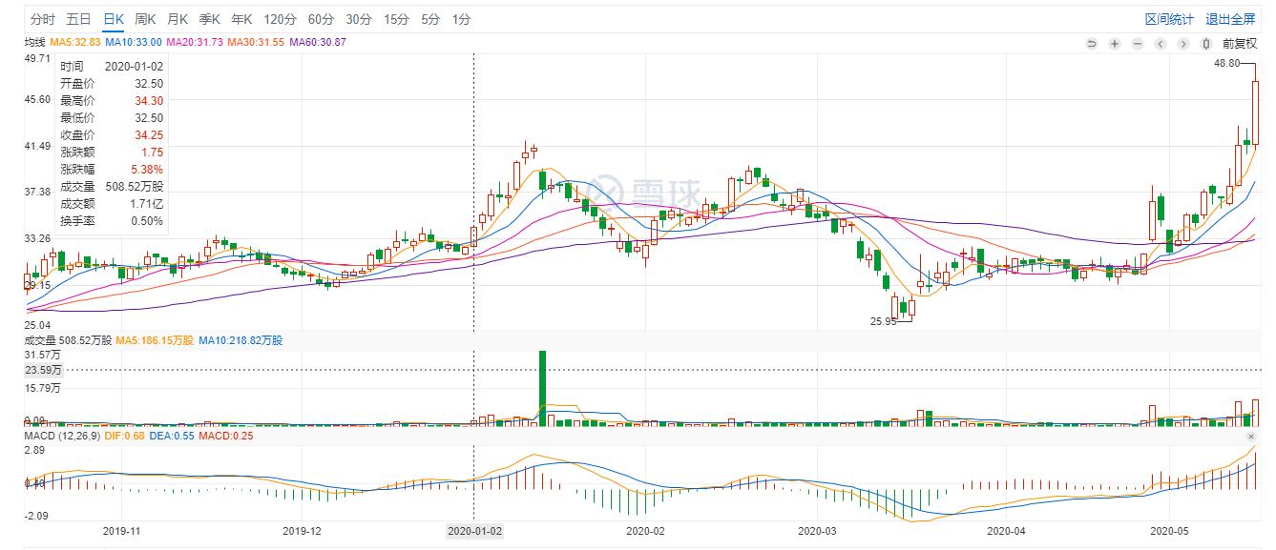Screen dimensions: 1276x550
Task: Open the 五日 five-day view
Action: (79, 19)
